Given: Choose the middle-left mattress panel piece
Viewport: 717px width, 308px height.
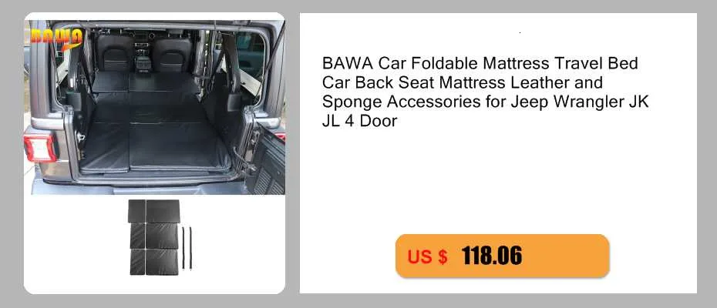Looking at the screenshot, I should pos(137,236).
